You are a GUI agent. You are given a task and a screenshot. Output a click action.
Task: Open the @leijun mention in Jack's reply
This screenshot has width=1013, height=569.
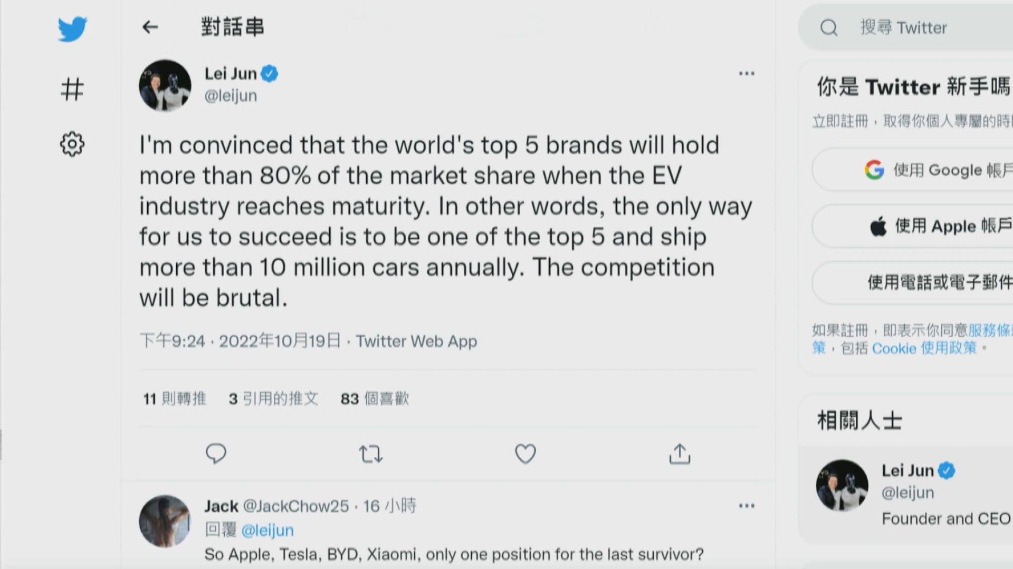point(267,530)
